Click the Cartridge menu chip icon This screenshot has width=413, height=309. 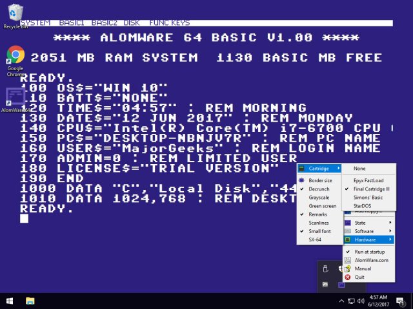click(x=302, y=169)
